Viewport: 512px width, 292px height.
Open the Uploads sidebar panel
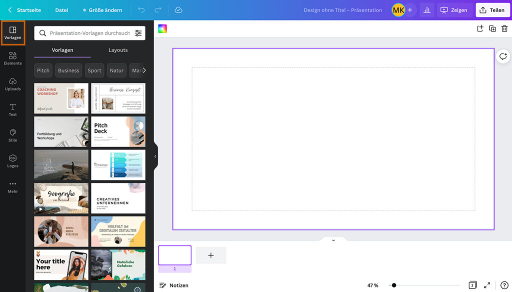tap(12, 84)
